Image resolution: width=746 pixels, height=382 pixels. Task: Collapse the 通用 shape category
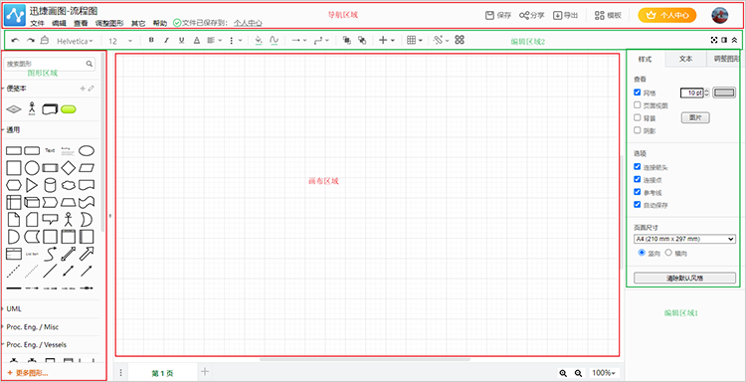pyautogui.click(x=13, y=130)
